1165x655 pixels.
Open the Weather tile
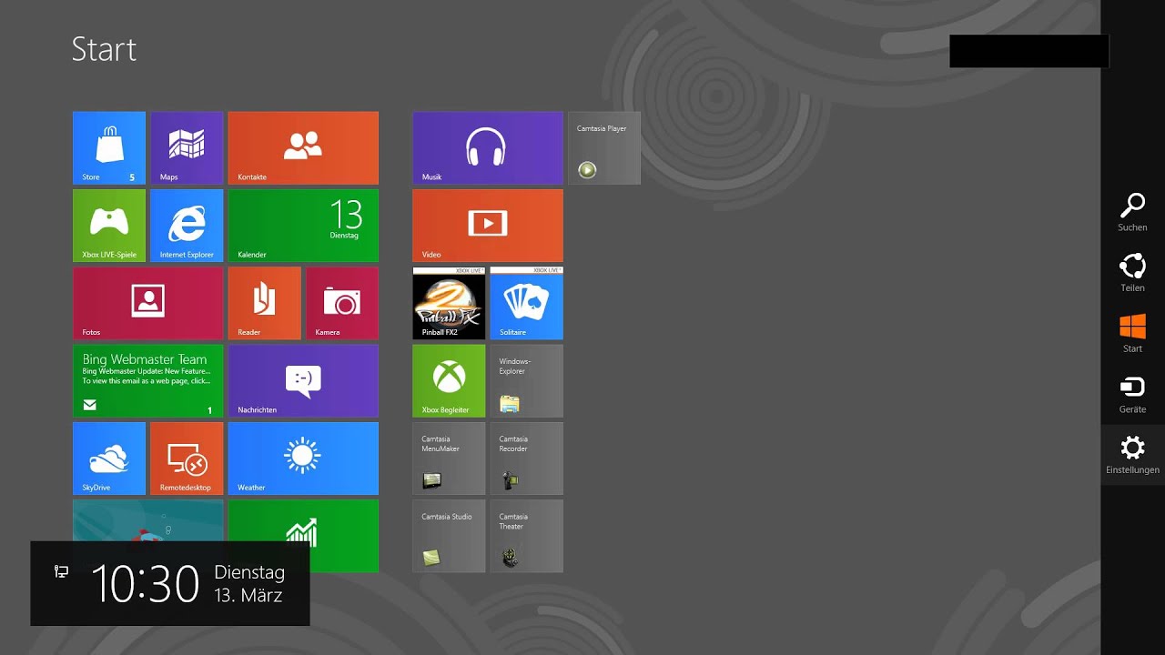coord(303,458)
